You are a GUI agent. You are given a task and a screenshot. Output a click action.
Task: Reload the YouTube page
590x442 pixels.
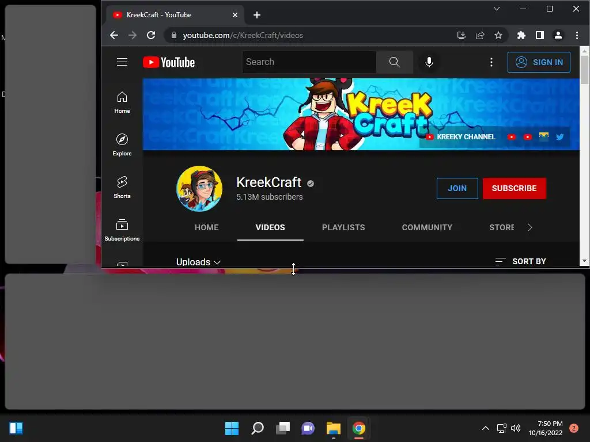point(151,35)
